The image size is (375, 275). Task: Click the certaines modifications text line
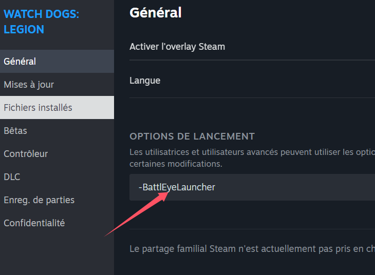pyautogui.click(x=176, y=164)
